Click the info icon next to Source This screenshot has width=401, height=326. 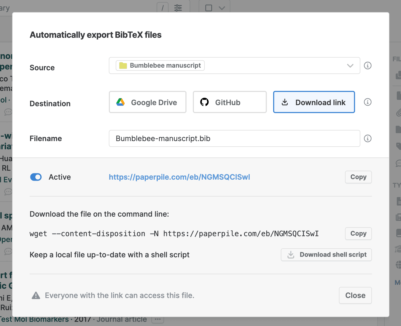click(x=367, y=66)
